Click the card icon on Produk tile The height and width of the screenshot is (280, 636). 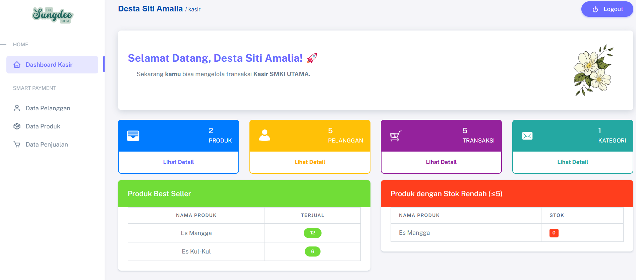coord(133,135)
